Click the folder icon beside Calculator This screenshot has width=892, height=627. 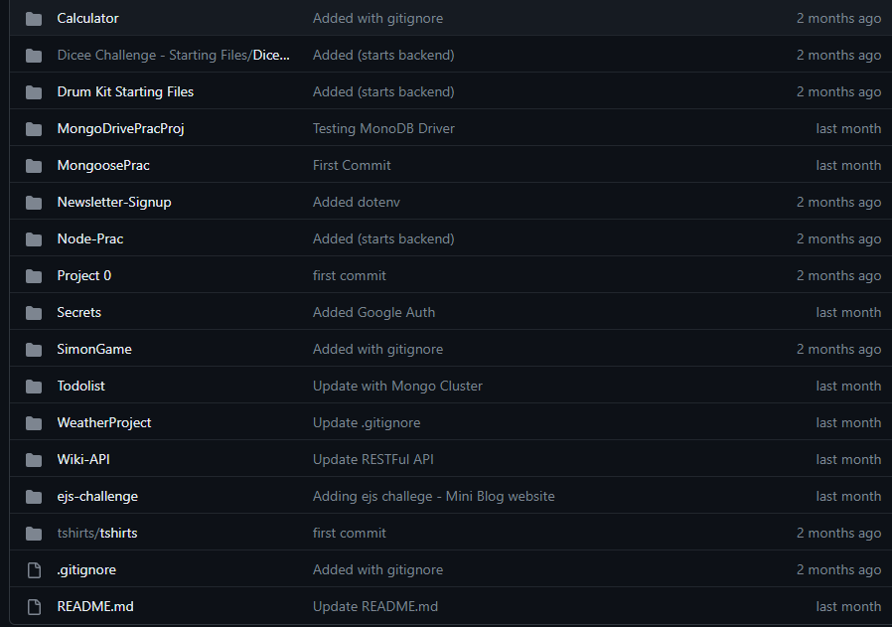(x=34, y=19)
